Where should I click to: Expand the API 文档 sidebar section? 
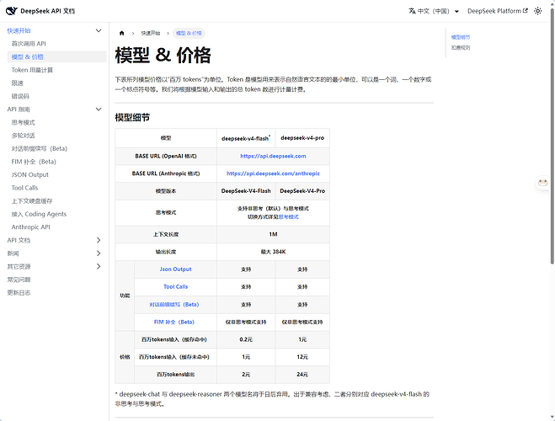click(99, 240)
